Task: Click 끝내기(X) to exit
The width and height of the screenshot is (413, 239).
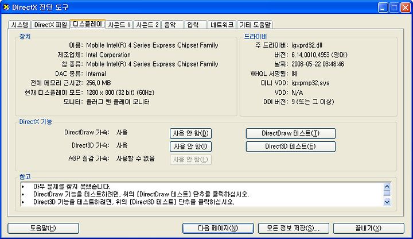Action: (x=368, y=228)
